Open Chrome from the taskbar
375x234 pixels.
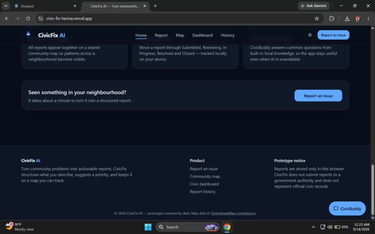[x=227, y=227]
